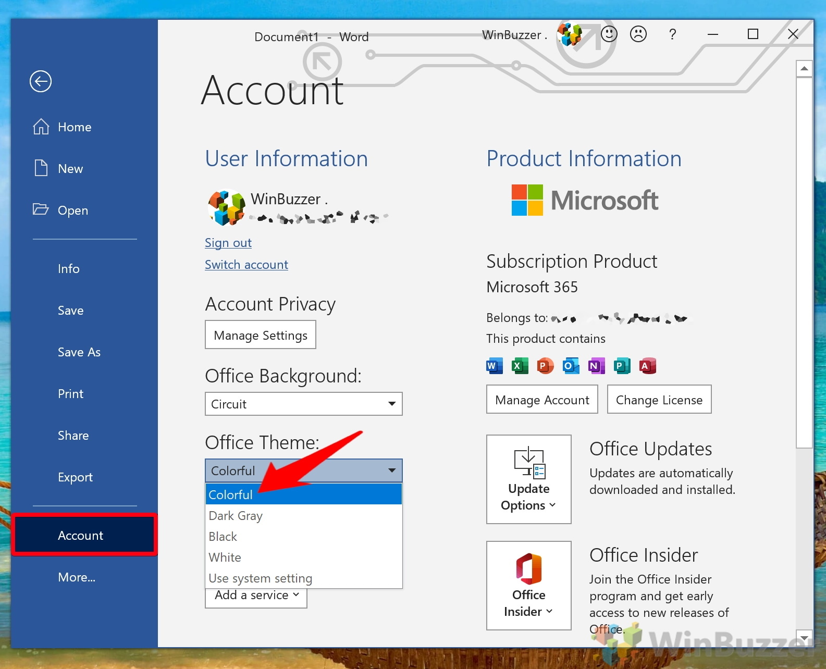Click the Sign out link
This screenshot has width=826, height=669.
[x=228, y=243]
